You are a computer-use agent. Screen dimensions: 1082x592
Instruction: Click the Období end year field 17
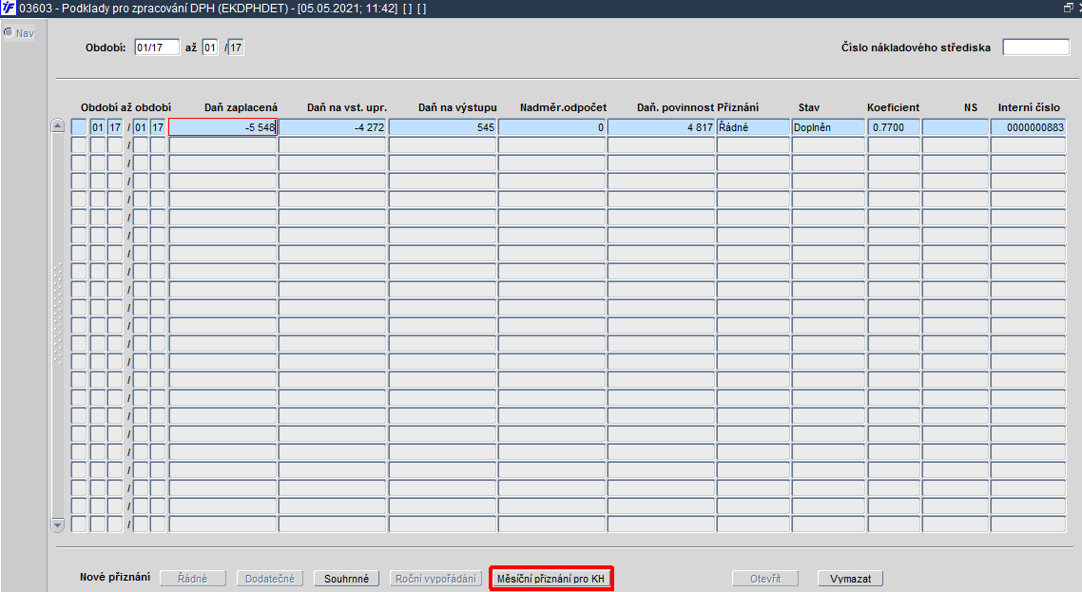236,48
